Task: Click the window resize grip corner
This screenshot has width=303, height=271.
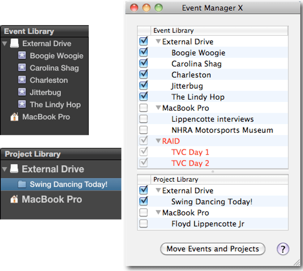Action: [297, 263]
